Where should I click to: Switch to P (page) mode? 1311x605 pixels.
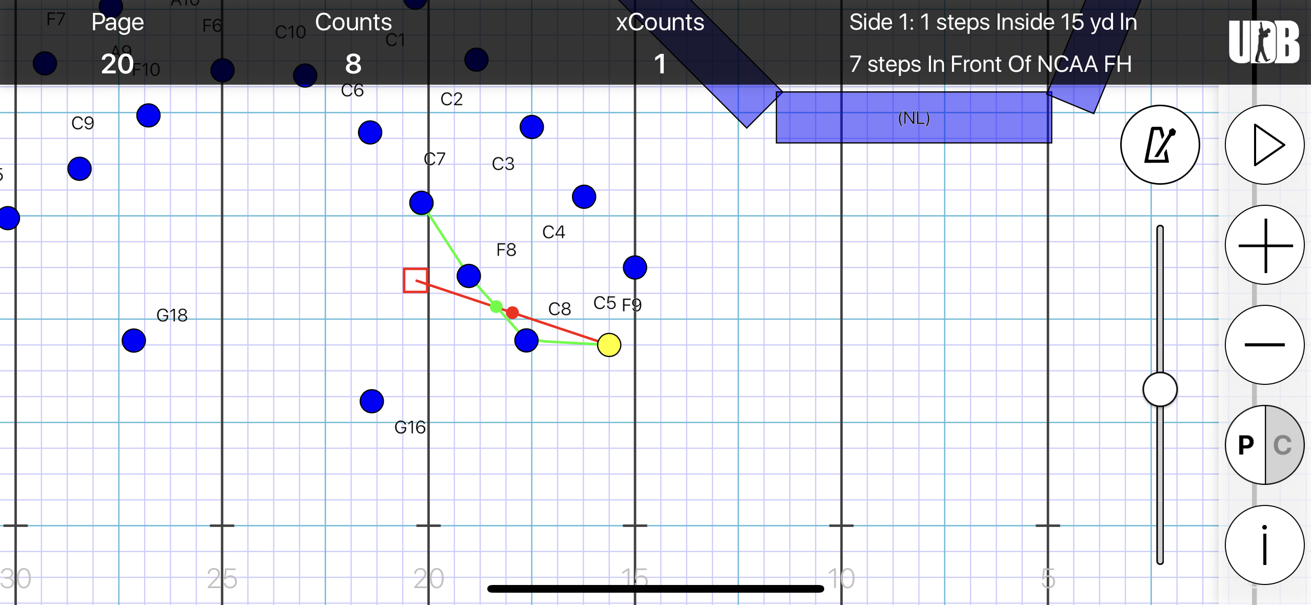tap(1245, 445)
